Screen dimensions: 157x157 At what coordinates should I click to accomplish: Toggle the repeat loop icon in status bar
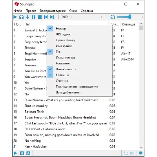coord(126,153)
